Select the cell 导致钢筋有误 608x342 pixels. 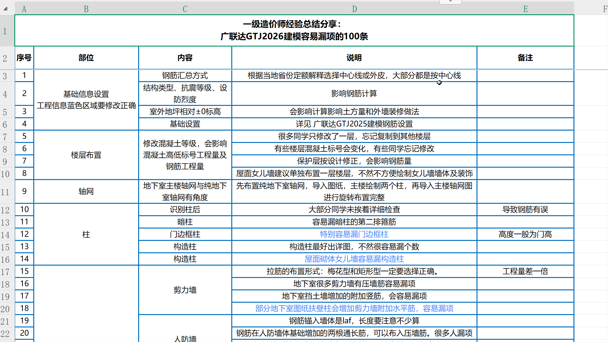point(525,210)
